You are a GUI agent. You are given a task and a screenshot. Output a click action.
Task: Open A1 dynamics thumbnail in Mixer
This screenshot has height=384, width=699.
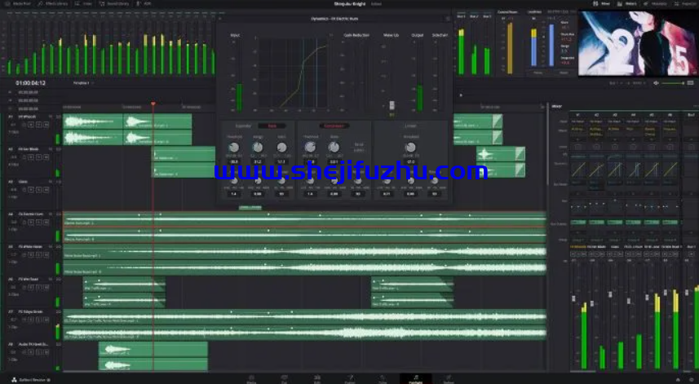(578, 170)
